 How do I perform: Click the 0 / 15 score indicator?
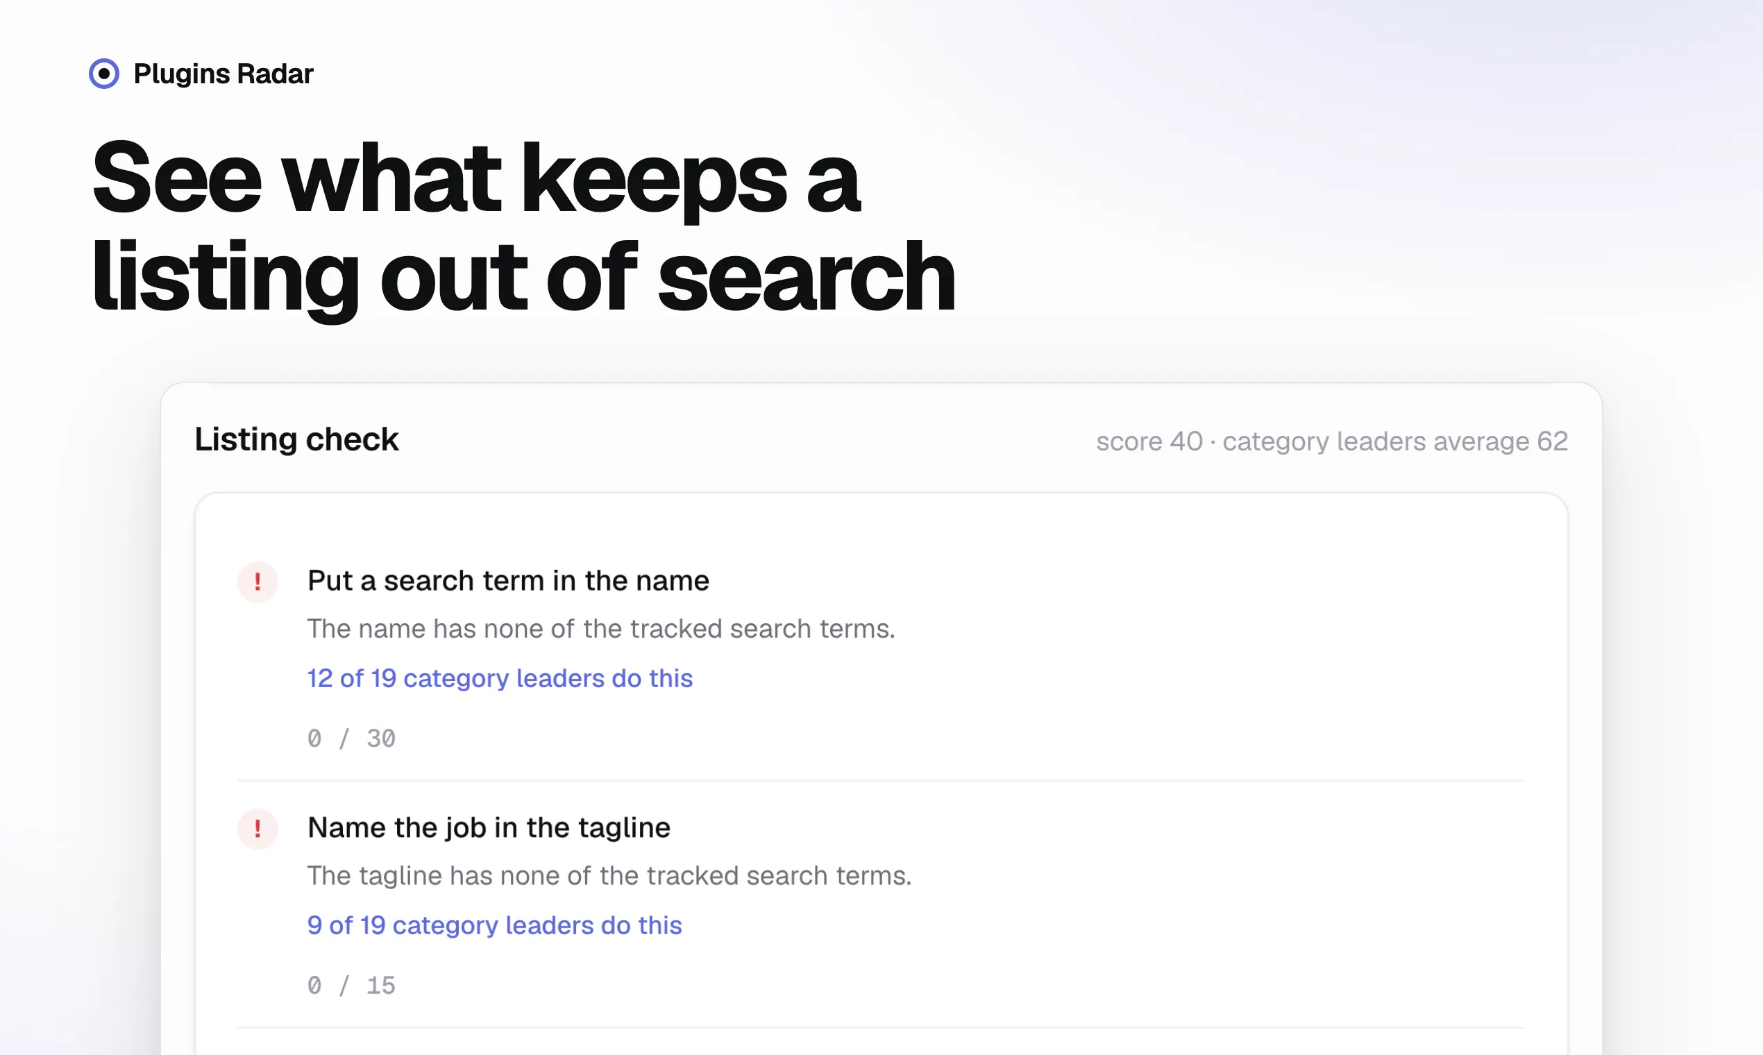(x=351, y=986)
